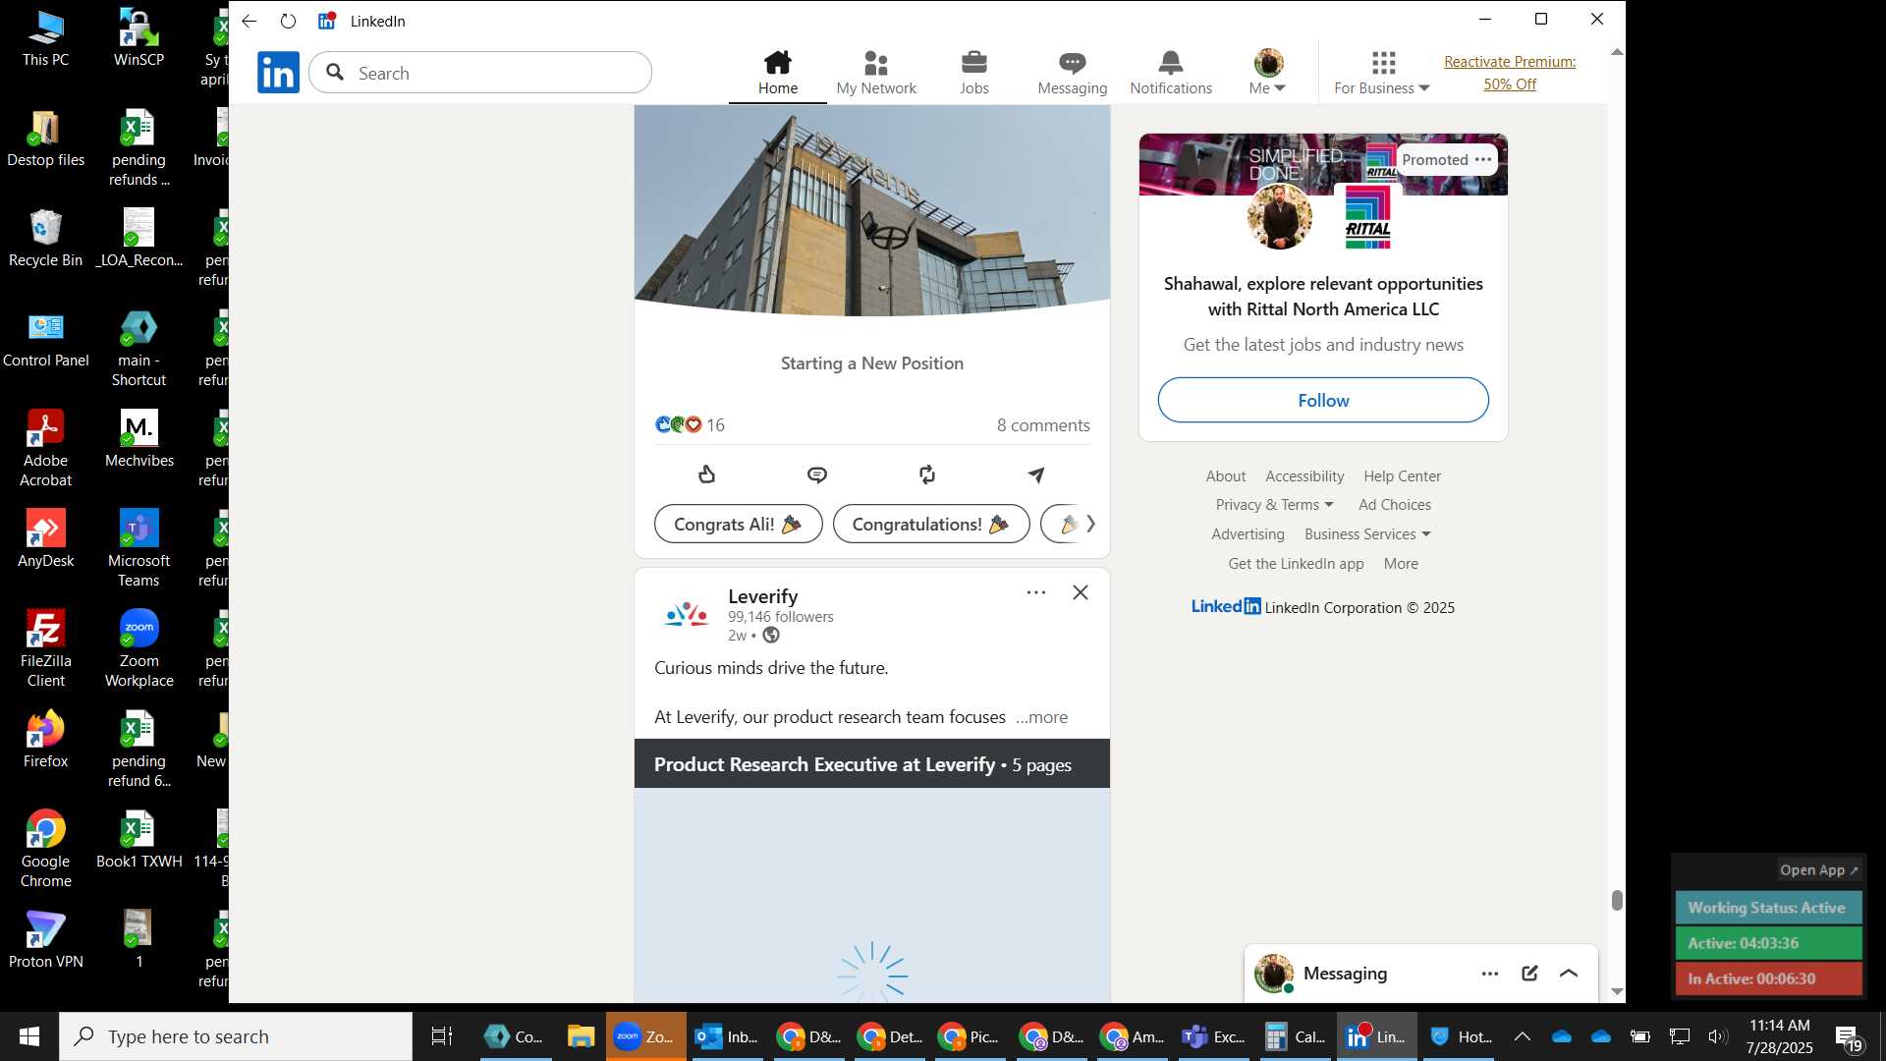1886x1061 pixels.
Task: Choose the Congratulations! quick reply
Action: [x=931, y=525]
